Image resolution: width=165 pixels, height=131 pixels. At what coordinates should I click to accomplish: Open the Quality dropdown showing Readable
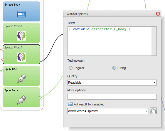(112, 83)
